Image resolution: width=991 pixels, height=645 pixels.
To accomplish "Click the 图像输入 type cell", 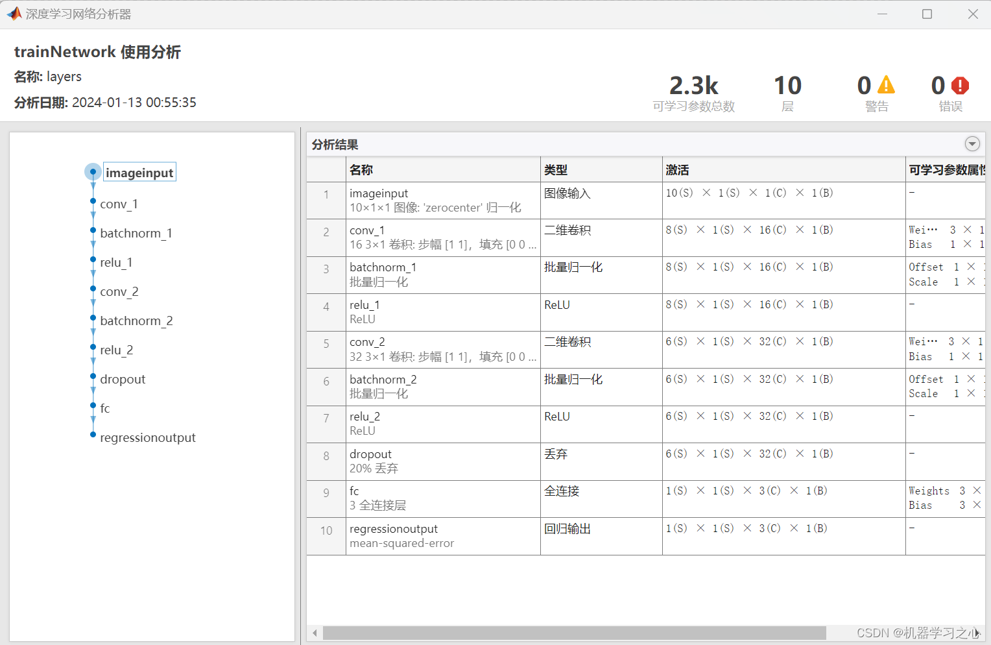I will click(x=601, y=201).
